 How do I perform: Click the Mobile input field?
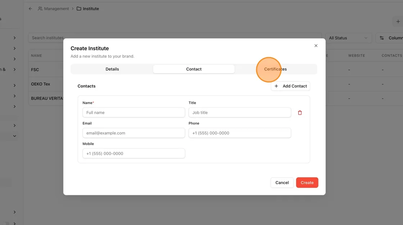[x=133, y=153]
